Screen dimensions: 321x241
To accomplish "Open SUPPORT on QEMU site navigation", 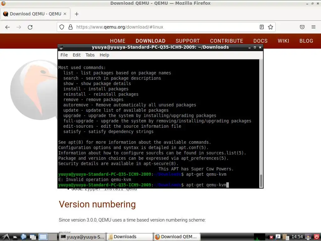I will point(188,41).
